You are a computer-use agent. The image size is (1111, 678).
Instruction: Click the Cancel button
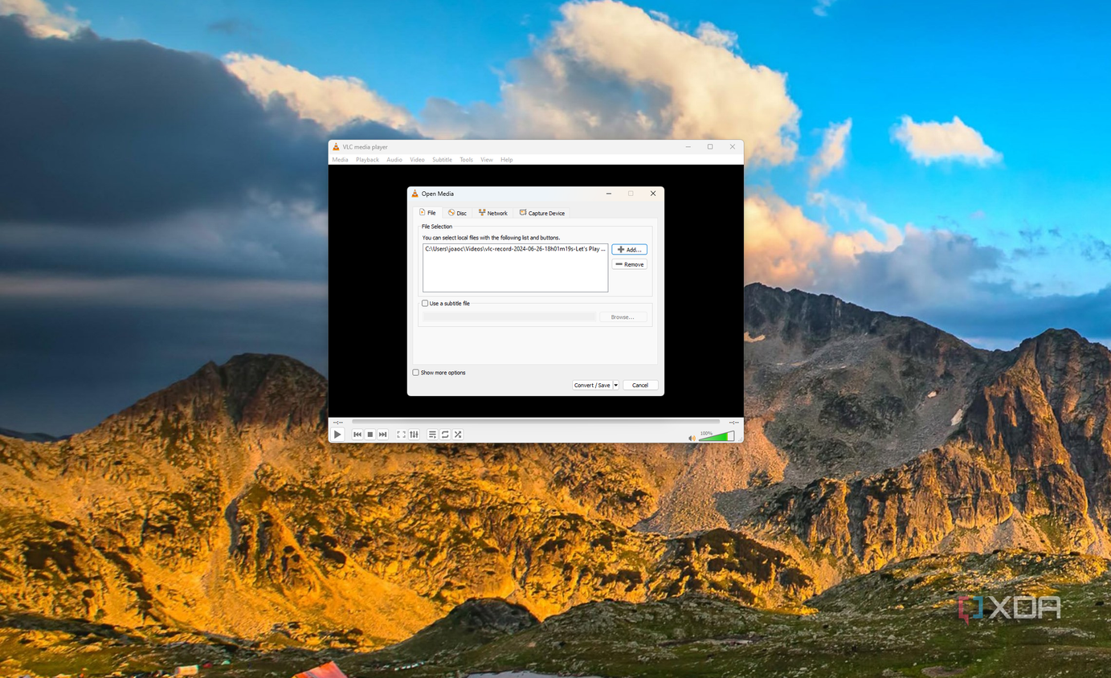coord(640,386)
